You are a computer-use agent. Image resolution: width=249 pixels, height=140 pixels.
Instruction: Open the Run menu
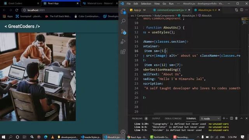pos(171,3)
